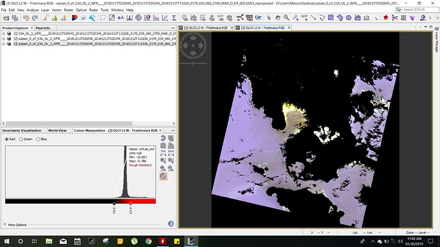Click the Zoom out vertically icon
This screenshot has height=247, width=440.
171,160
